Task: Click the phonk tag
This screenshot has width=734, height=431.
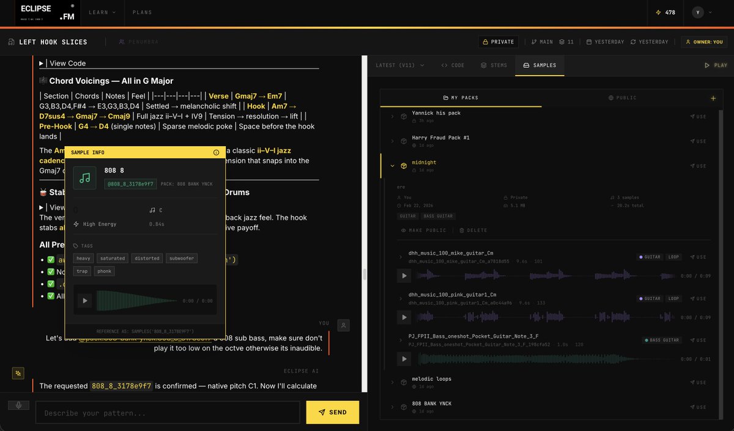Action: tap(105, 271)
